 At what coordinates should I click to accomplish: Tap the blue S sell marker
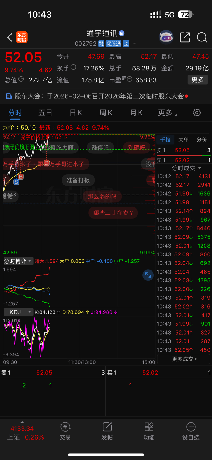tap(16, 182)
